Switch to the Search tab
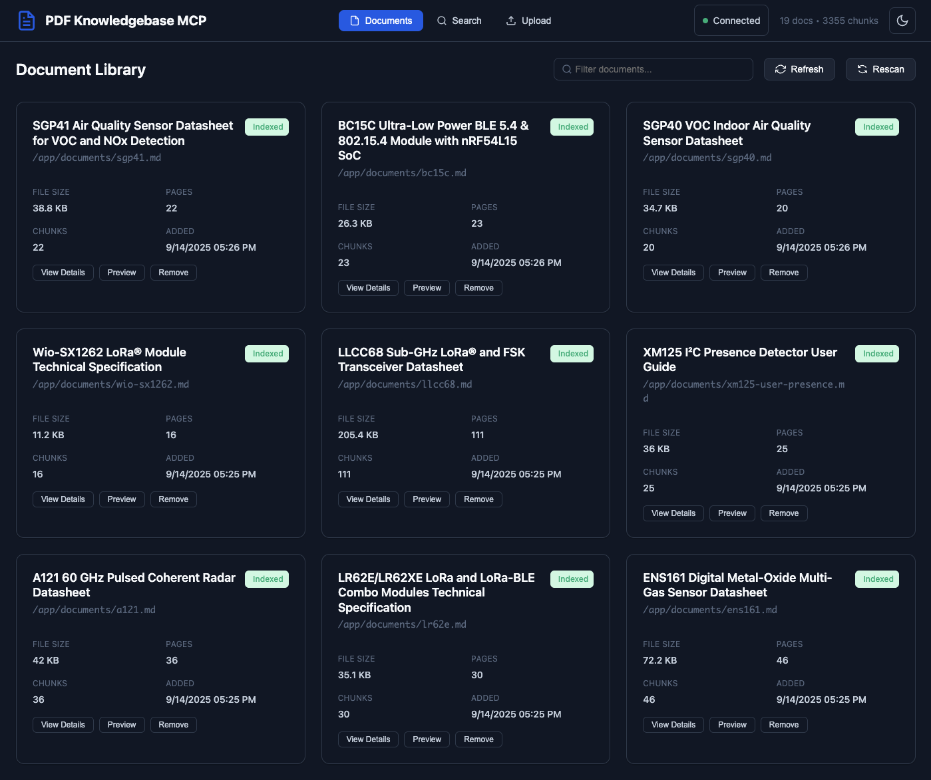Viewport: 931px width, 780px height. point(459,21)
